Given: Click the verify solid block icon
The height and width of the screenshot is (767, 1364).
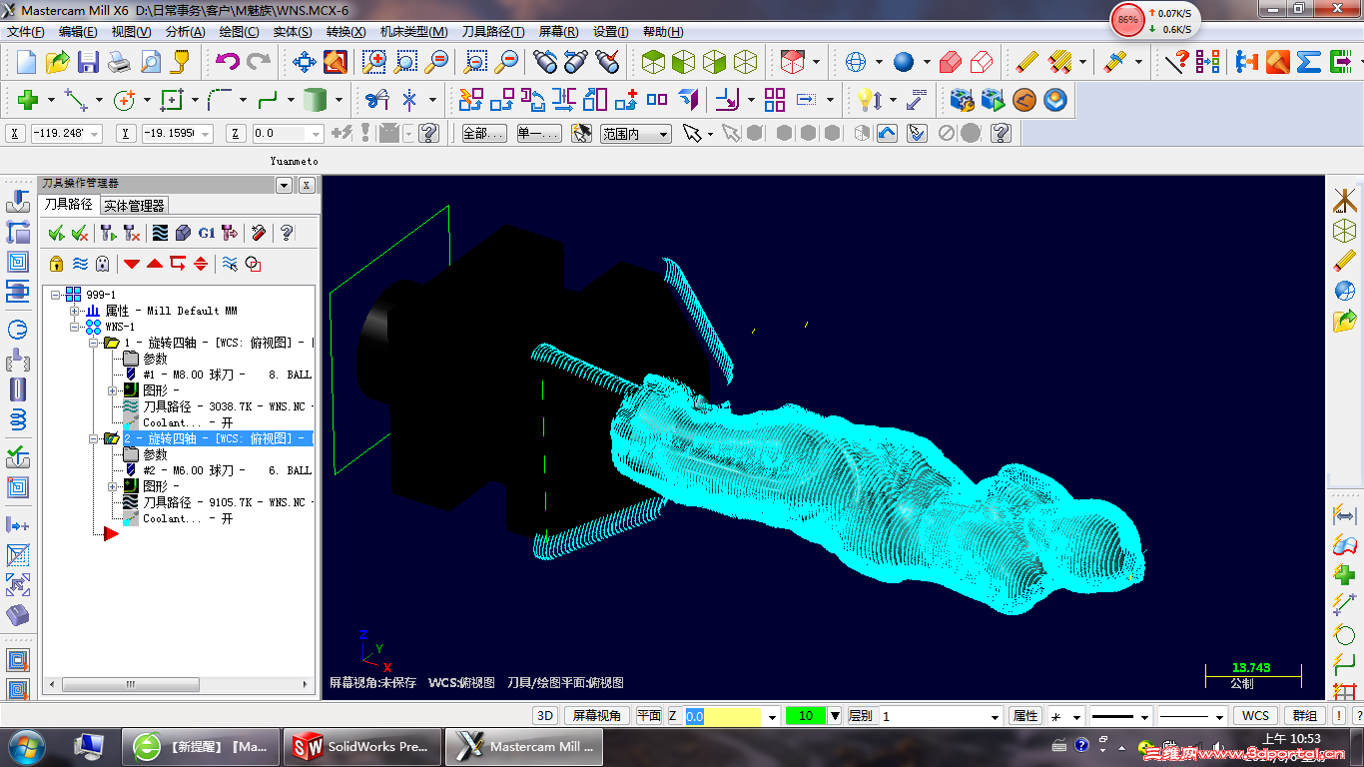Looking at the screenshot, I should (183, 233).
